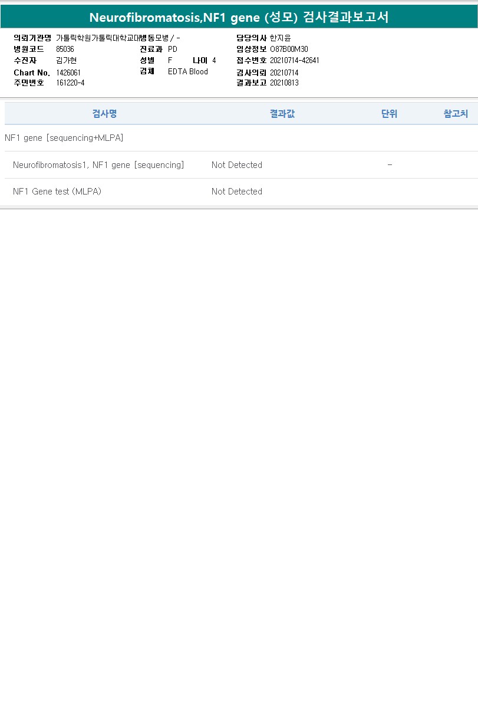Select the 결과값 column header

click(x=282, y=114)
